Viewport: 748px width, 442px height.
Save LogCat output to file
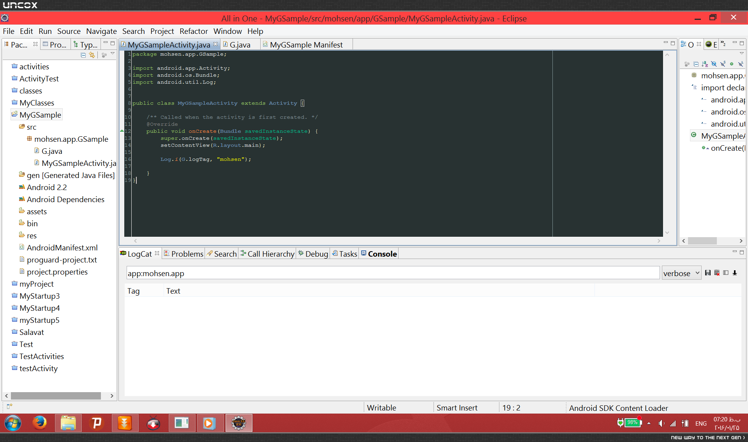708,273
